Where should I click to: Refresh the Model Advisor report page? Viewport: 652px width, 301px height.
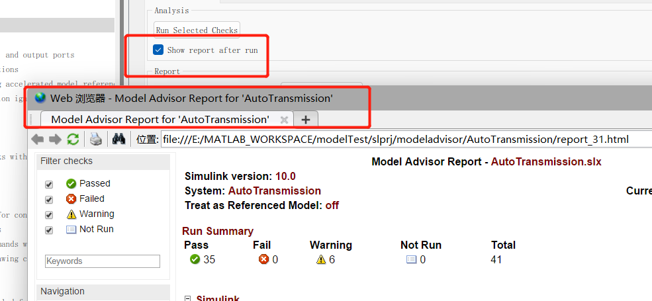(73, 140)
